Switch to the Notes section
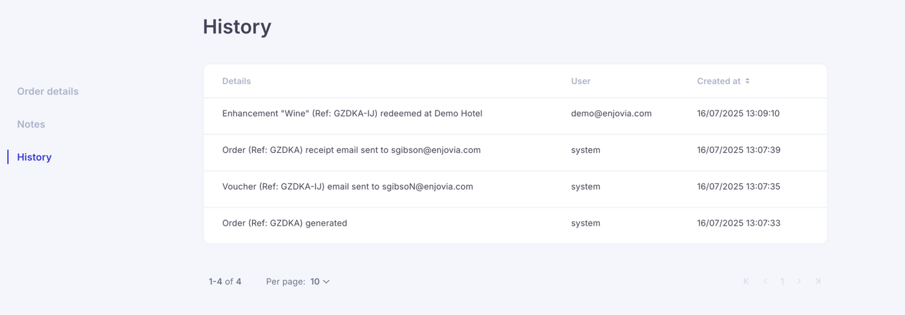Image resolution: width=905 pixels, height=315 pixels. pos(31,125)
